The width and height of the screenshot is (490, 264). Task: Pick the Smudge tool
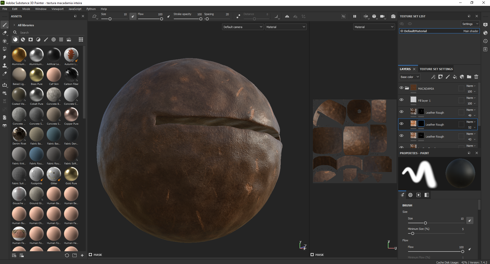4,57
